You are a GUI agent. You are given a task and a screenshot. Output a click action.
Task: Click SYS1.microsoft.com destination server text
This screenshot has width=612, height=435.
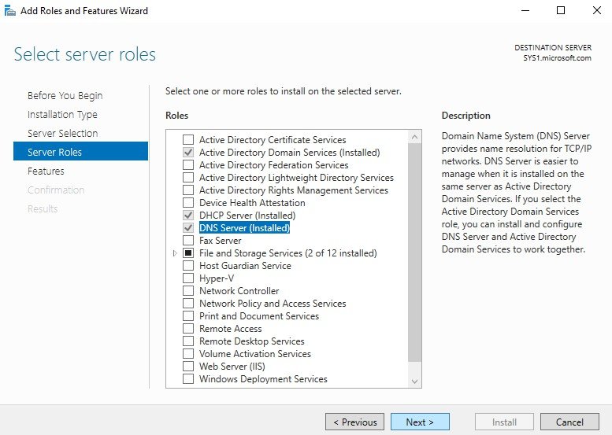(x=558, y=58)
